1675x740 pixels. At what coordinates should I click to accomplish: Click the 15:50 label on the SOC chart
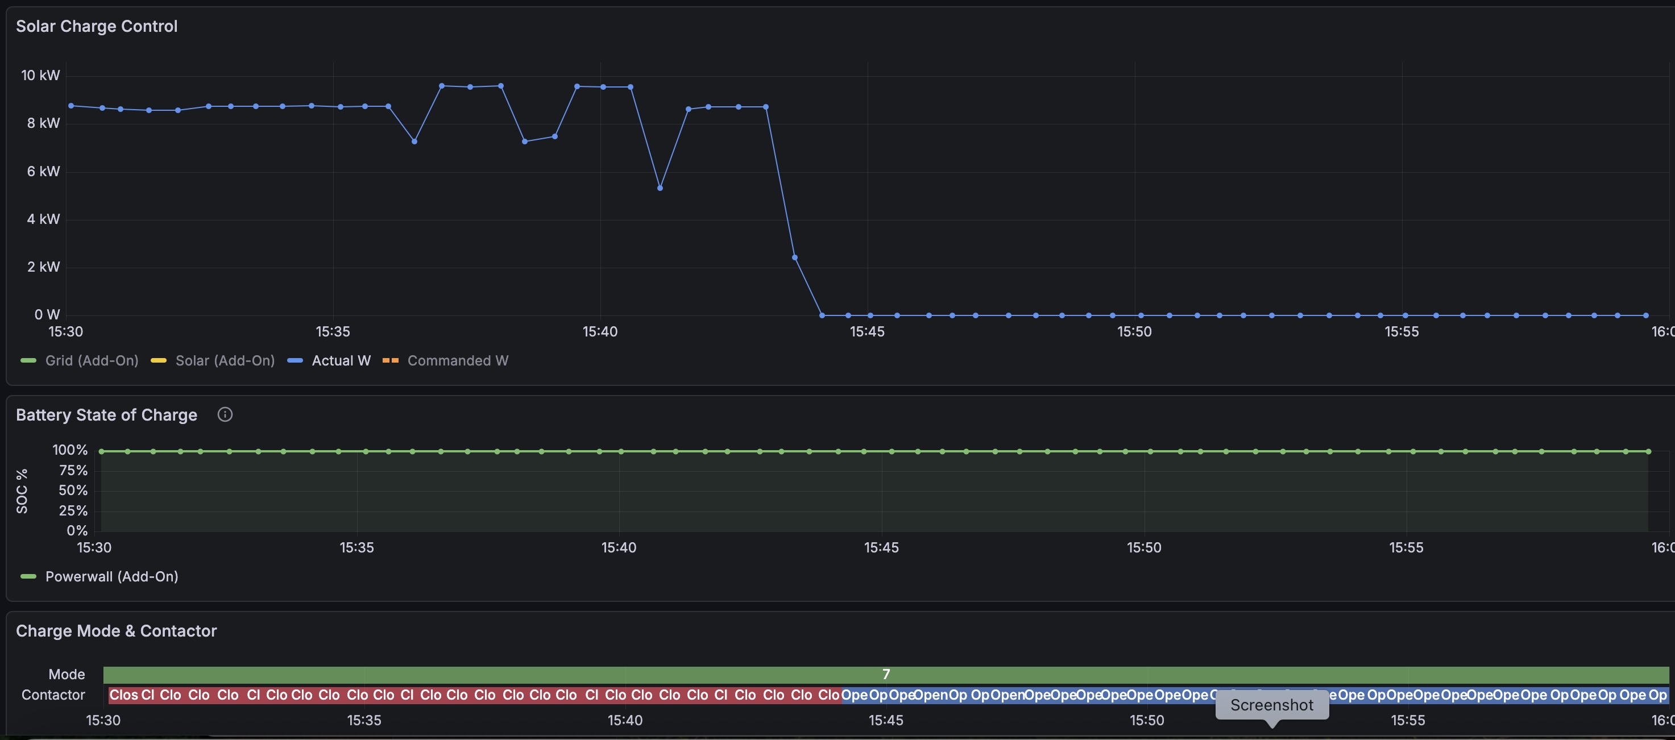coord(1145,547)
